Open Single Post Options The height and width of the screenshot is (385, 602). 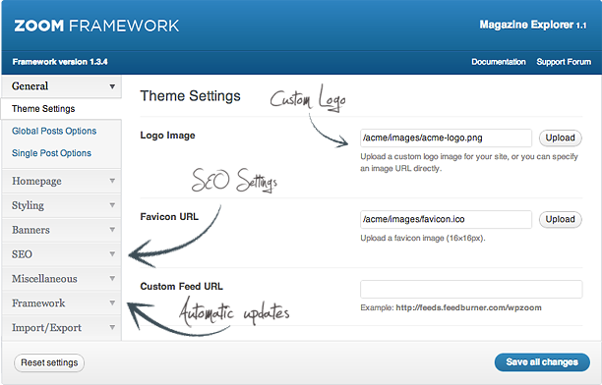pos(51,153)
